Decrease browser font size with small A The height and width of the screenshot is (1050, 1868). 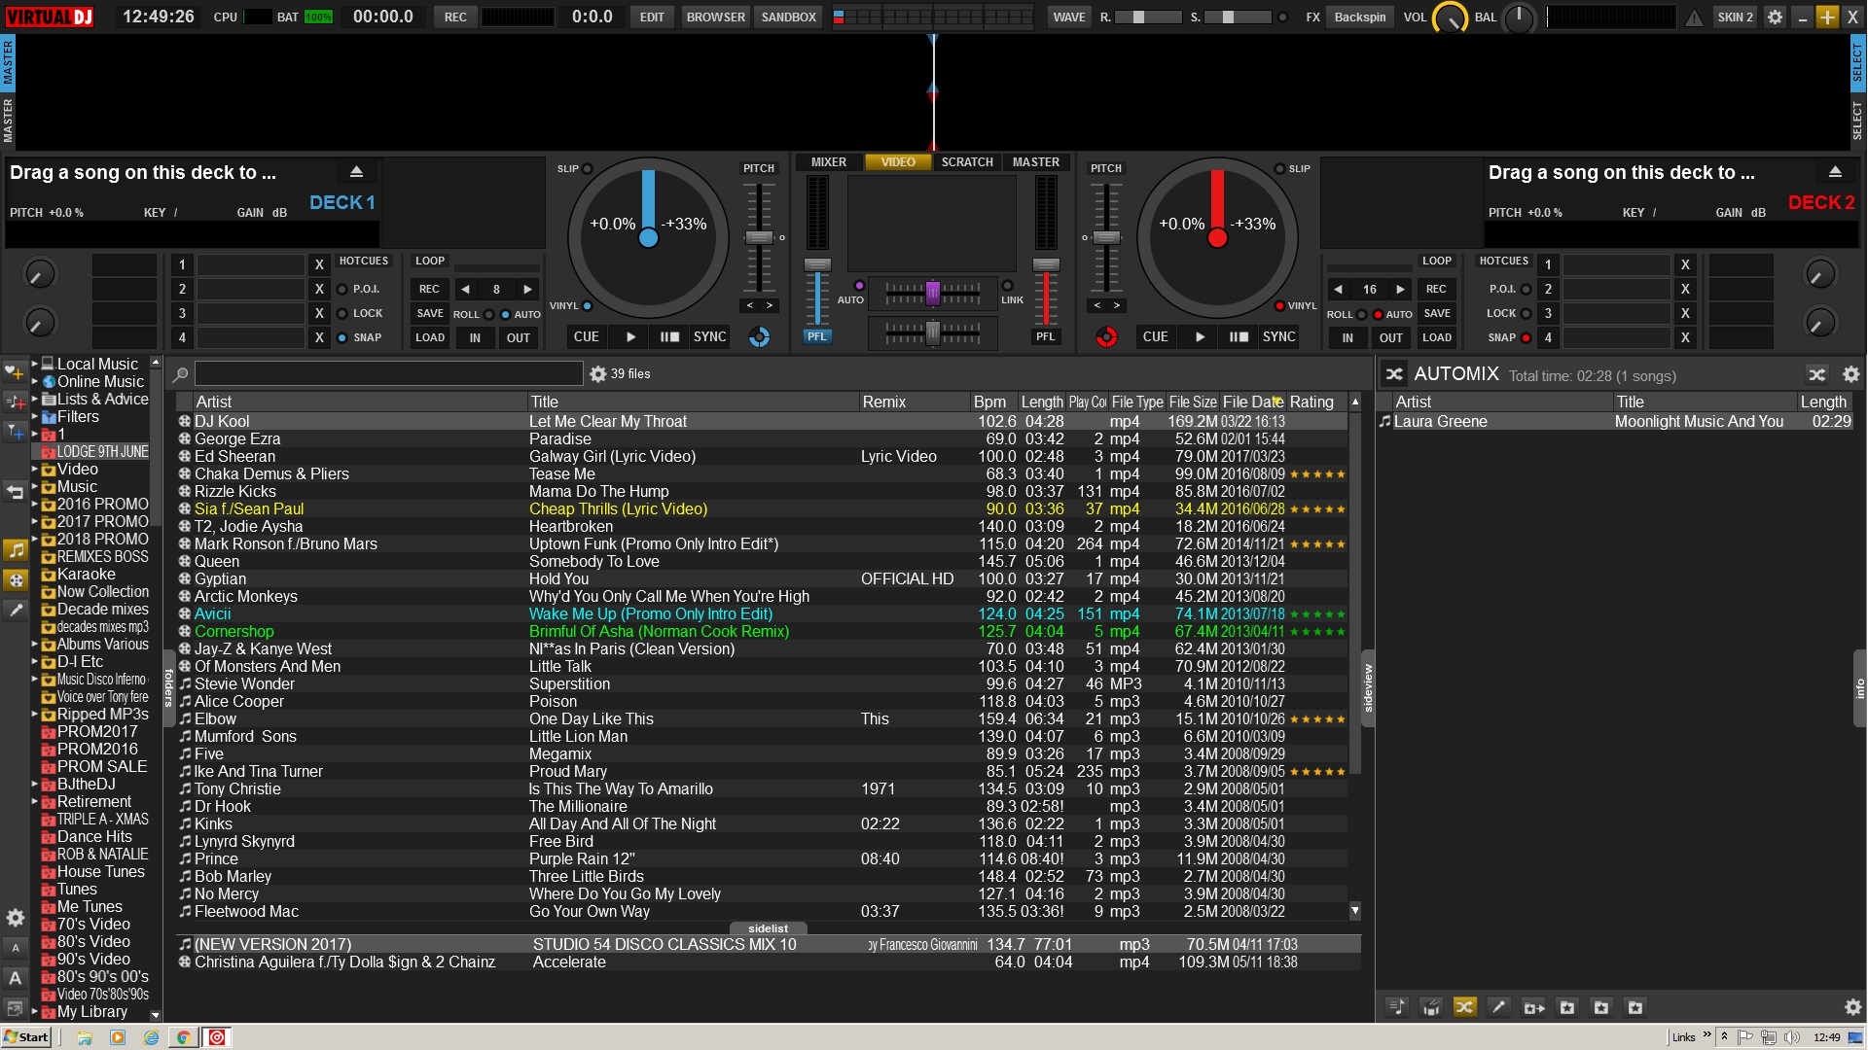pos(15,947)
